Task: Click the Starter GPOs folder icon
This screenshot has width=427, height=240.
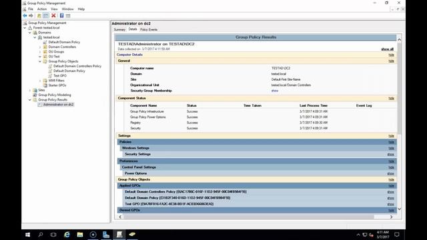Action: (45, 85)
